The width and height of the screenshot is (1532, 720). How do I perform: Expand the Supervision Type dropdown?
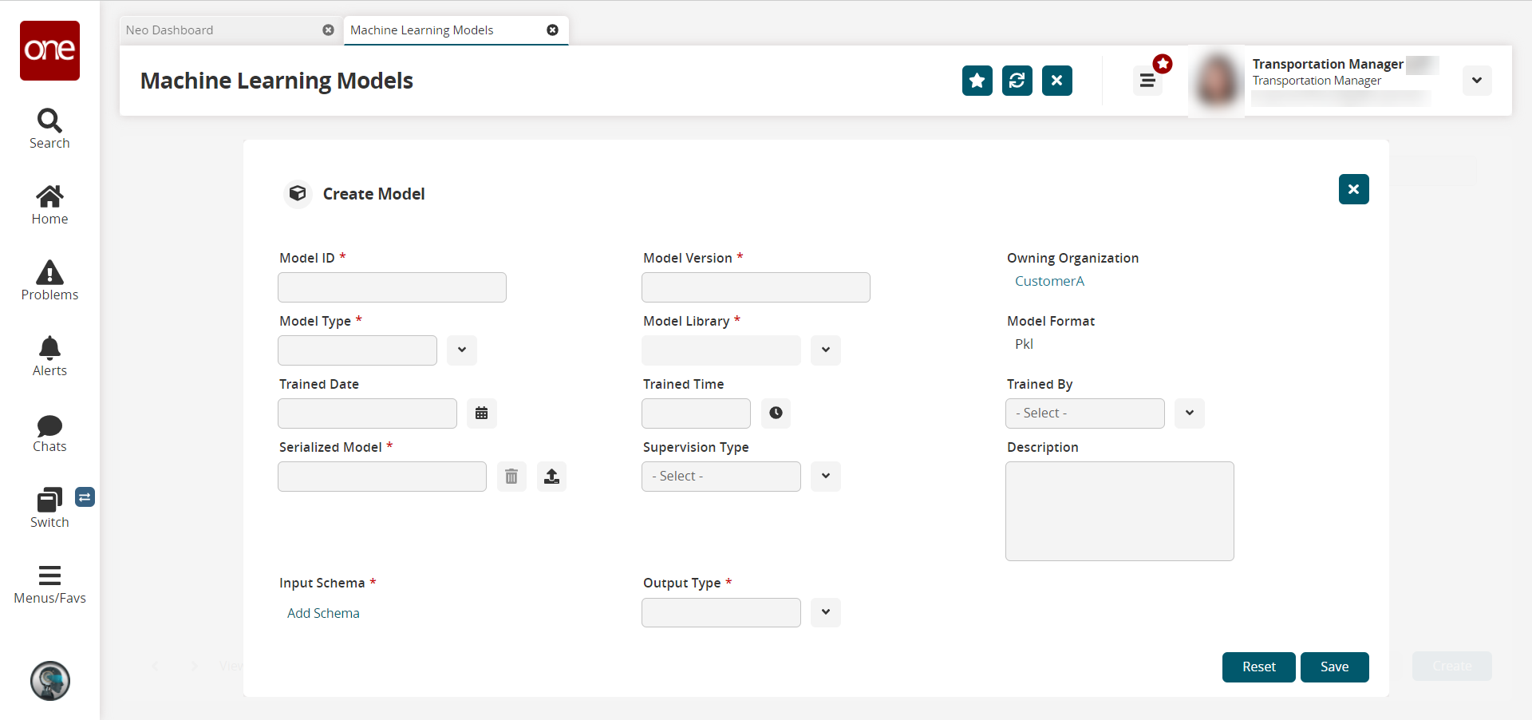point(826,477)
